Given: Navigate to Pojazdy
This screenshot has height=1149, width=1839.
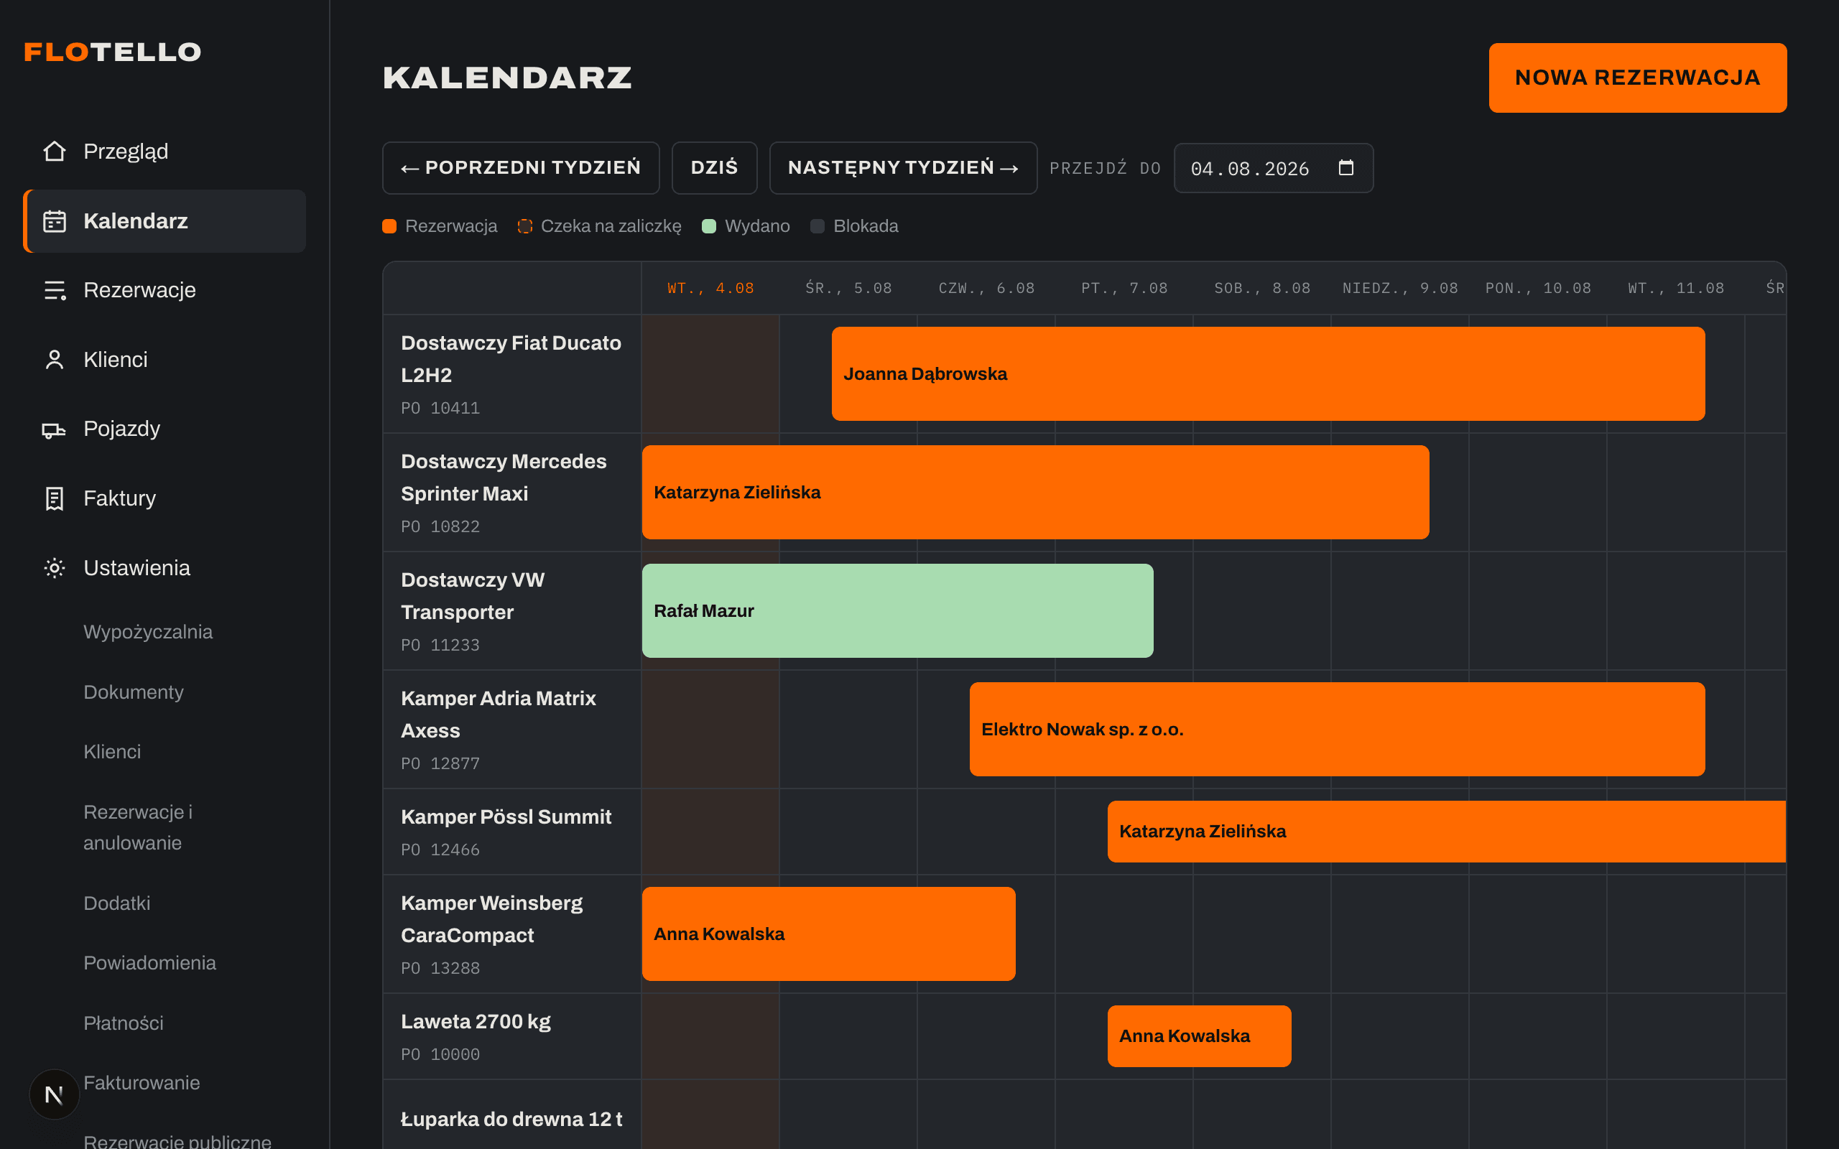Looking at the screenshot, I should (x=164, y=429).
